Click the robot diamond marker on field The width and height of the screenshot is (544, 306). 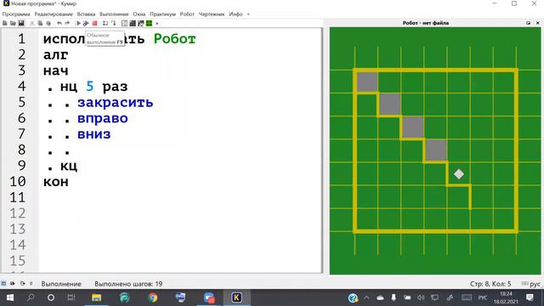point(459,174)
